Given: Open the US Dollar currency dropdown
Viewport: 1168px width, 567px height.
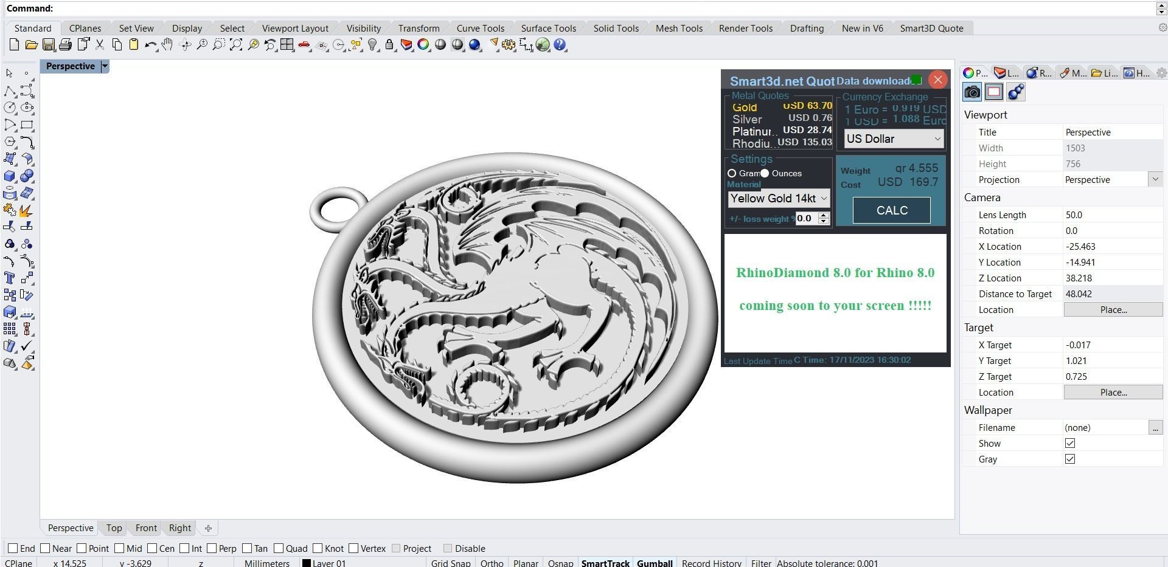Looking at the screenshot, I should 894,139.
